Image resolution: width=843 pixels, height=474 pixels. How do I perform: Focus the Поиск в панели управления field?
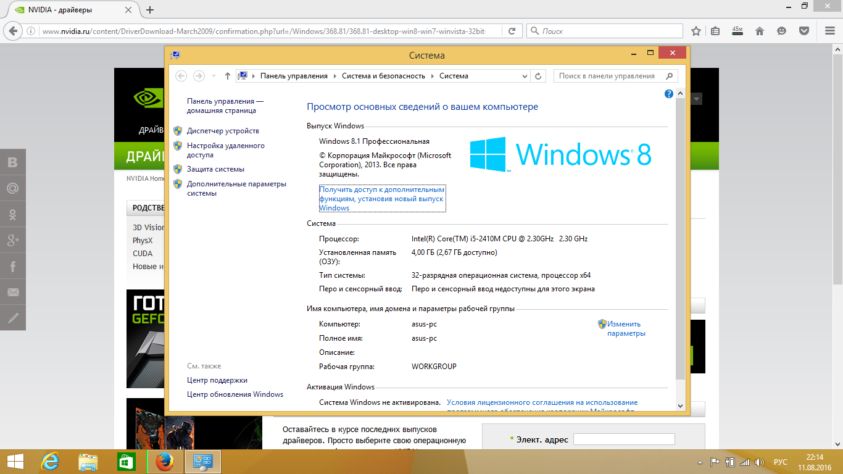tap(616, 76)
